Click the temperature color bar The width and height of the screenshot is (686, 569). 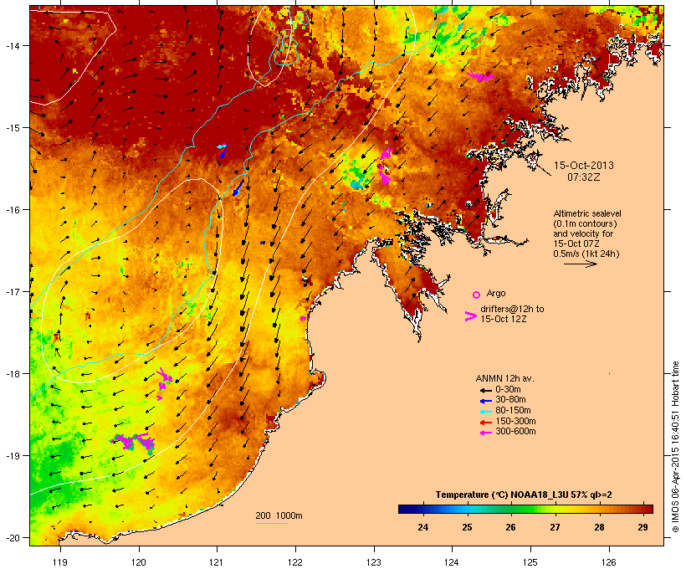(525, 509)
